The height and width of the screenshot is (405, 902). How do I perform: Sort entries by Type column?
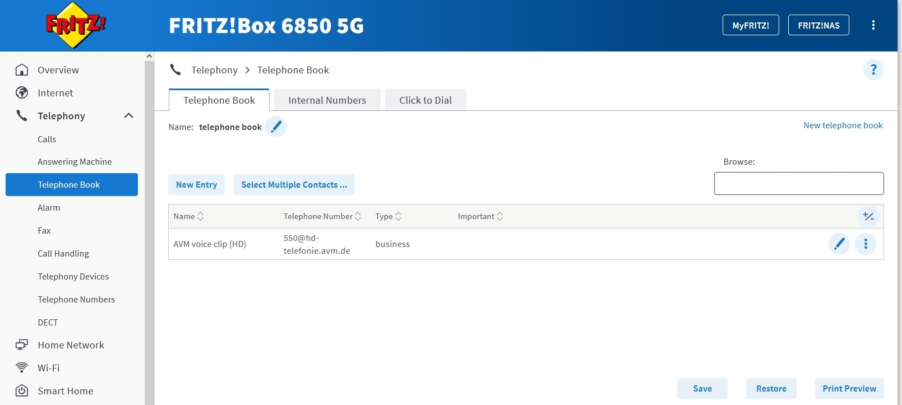pyautogui.click(x=388, y=216)
